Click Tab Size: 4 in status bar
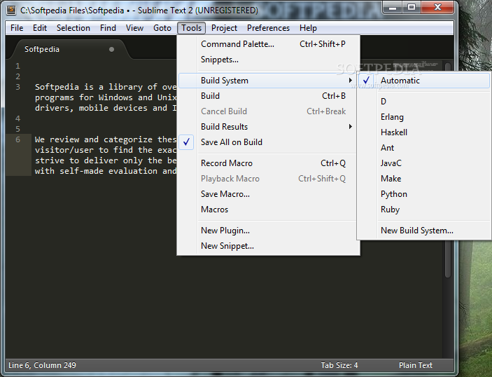 point(339,365)
